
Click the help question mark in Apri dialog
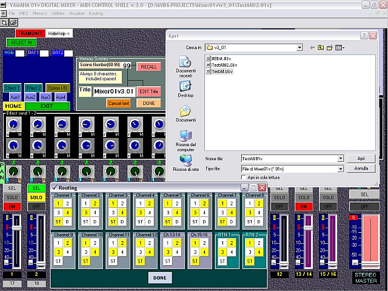(x=364, y=36)
